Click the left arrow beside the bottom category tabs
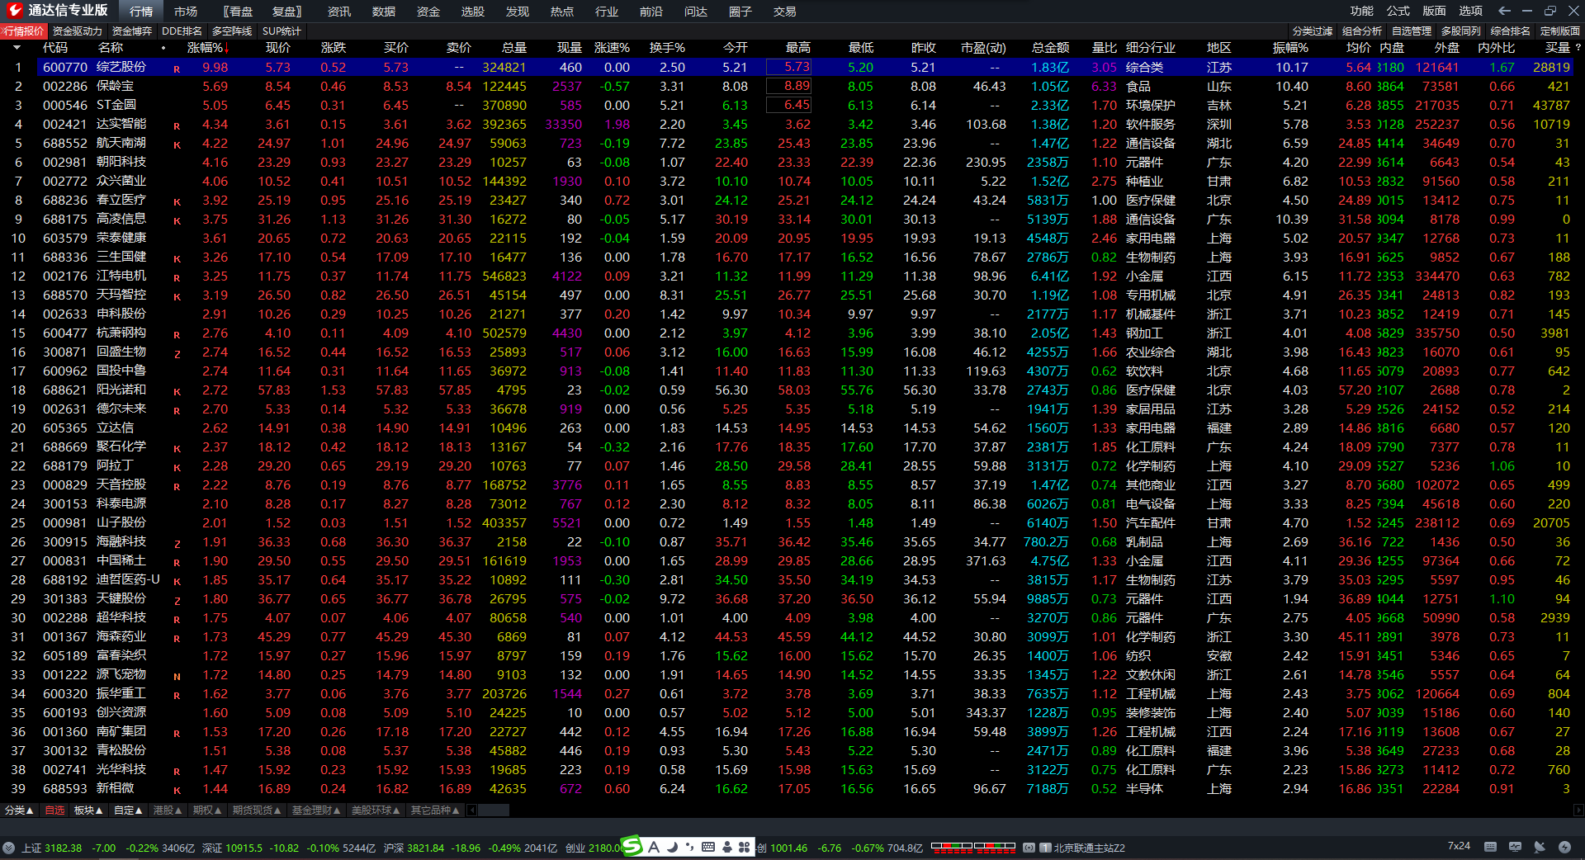The height and width of the screenshot is (860, 1585). pyautogui.click(x=472, y=810)
